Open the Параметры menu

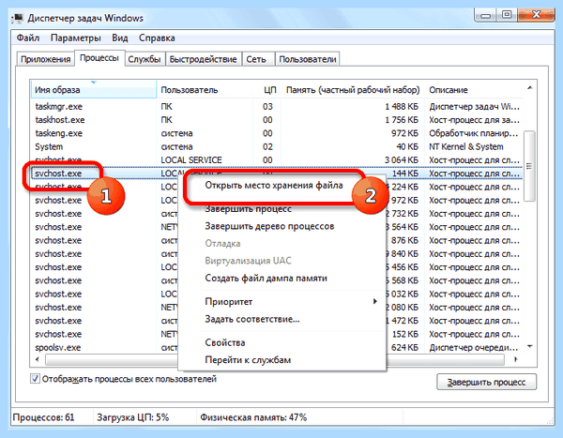click(x=75, y=38)
